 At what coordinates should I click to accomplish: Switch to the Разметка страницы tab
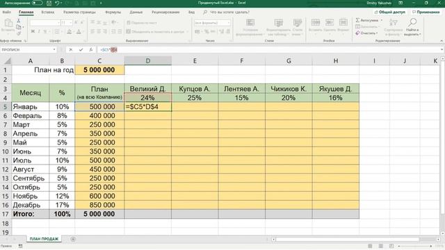click(79, 12)
